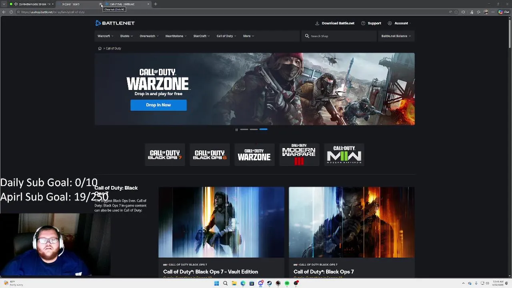Open the Modern Warfare II logo tile
512x288 pixels.
tap(344, 155)
